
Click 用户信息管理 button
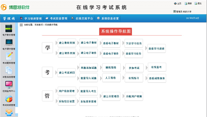(67, 91)
